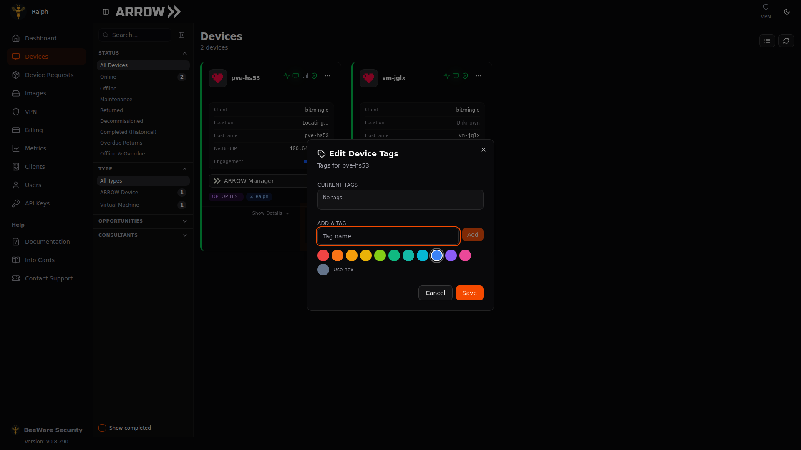Toggle dark mode moon icon
The width and height of the screenshot is (801, 450).
[x=787, y=12]
